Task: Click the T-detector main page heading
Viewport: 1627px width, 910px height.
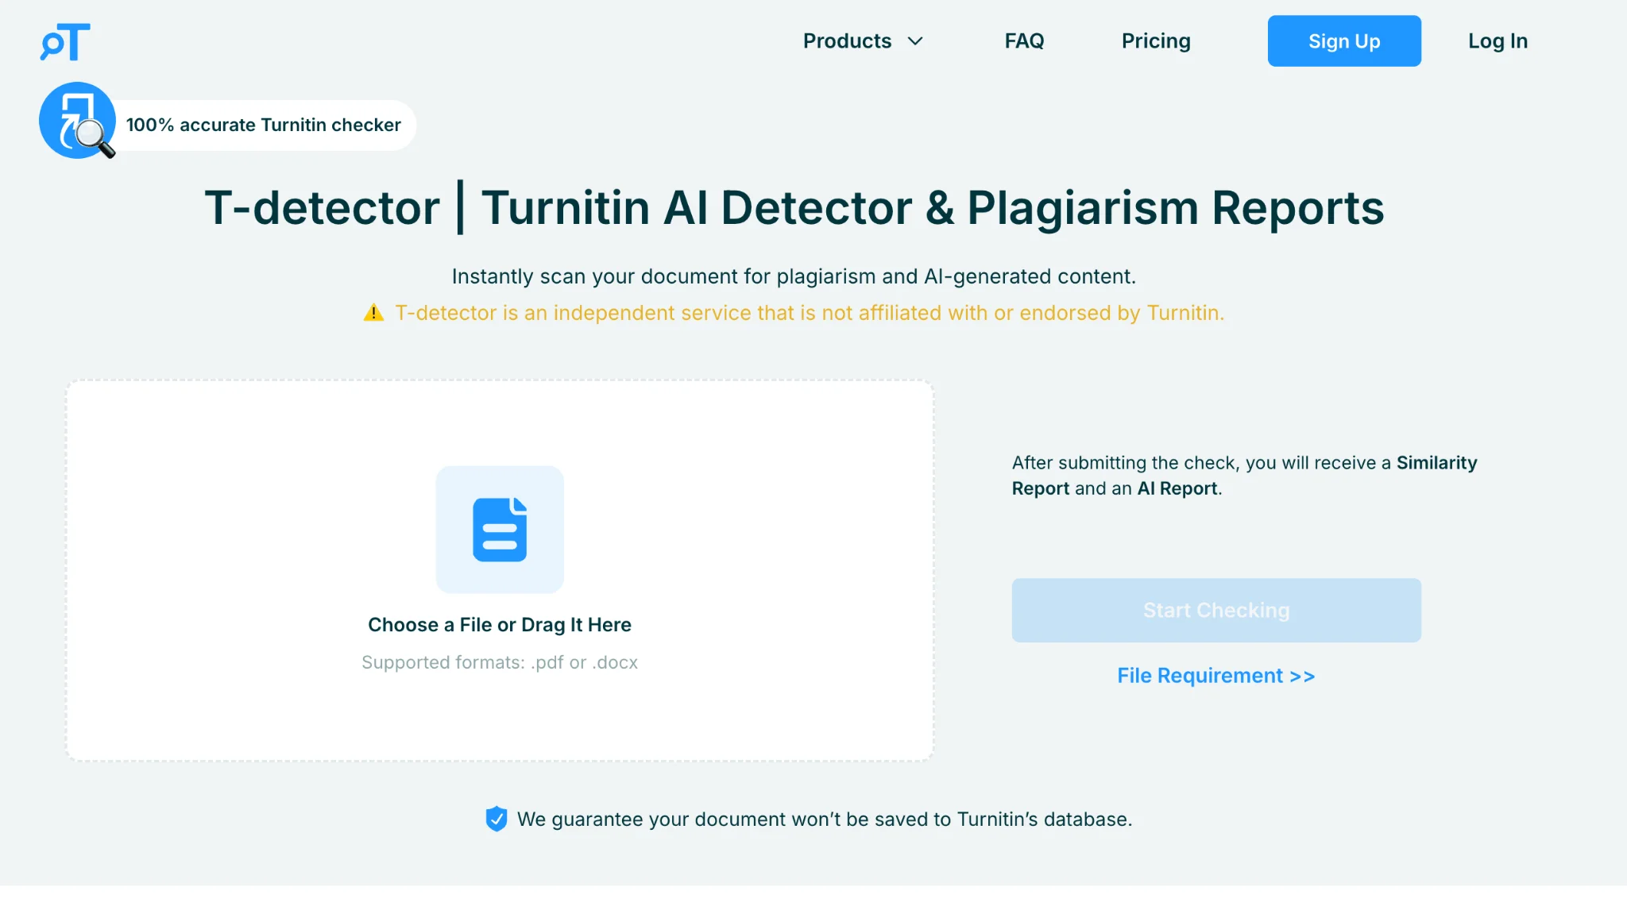Action: point(794,208)
